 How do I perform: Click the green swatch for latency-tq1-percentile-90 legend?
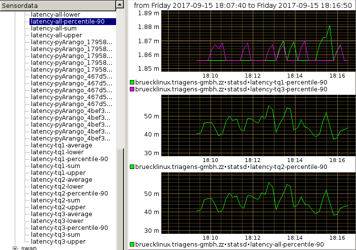coord(132,83)
